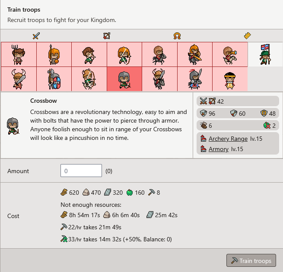Select the pitchfork peasant troop
This screenshot has height=272, width=283.
pos(19,54)
